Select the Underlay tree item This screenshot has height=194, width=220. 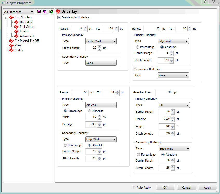tap(26, 22)
